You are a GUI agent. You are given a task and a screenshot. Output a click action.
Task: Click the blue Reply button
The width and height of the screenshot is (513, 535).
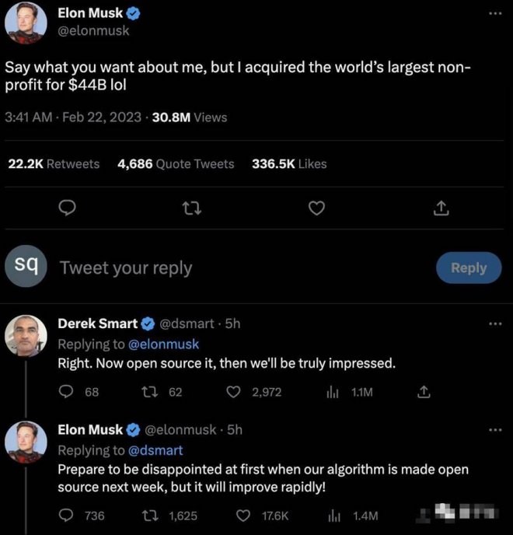click(469, 267)
